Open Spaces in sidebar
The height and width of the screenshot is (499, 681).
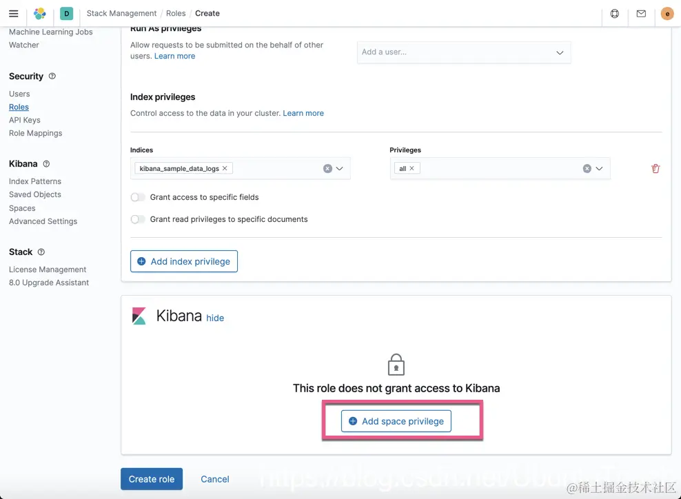[x=22, y=208]
